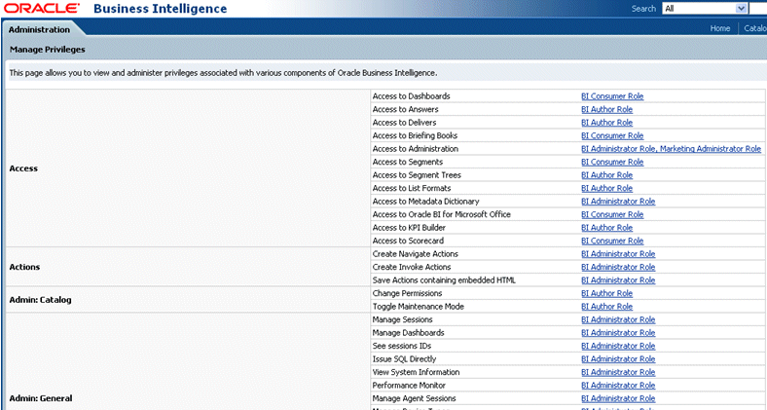Open the Search scope dropdown showing All
Screen dimensions: 767x410
point(705,9)
